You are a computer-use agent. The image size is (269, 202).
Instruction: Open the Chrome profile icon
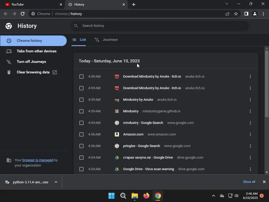tap(255, 14)
